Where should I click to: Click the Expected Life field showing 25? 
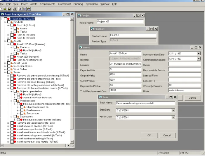tap(125, 69)
